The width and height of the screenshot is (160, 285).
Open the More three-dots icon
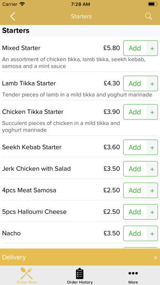[133, 273]
